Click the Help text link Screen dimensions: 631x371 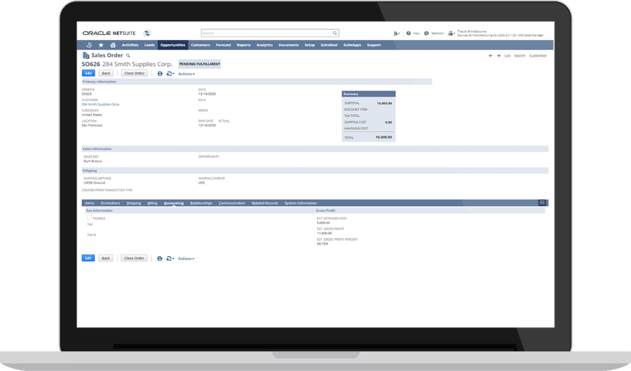pyautogui.click(x=416, y=34)
